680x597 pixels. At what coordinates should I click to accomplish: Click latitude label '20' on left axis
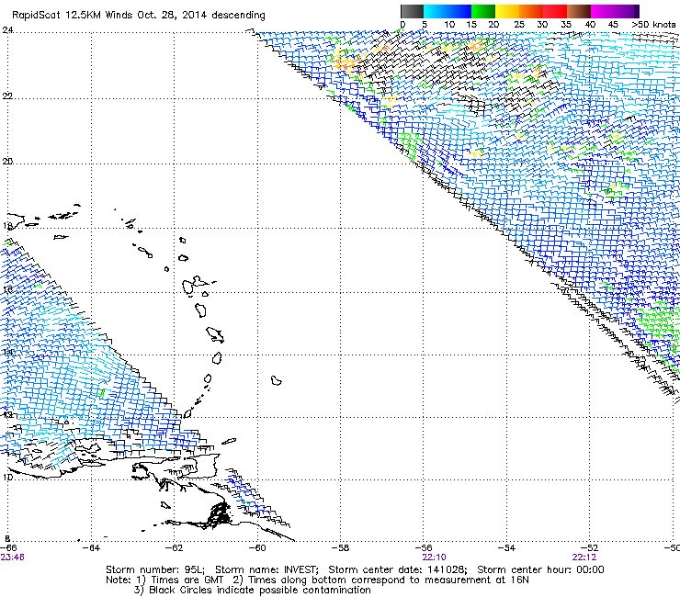[7, 162]
